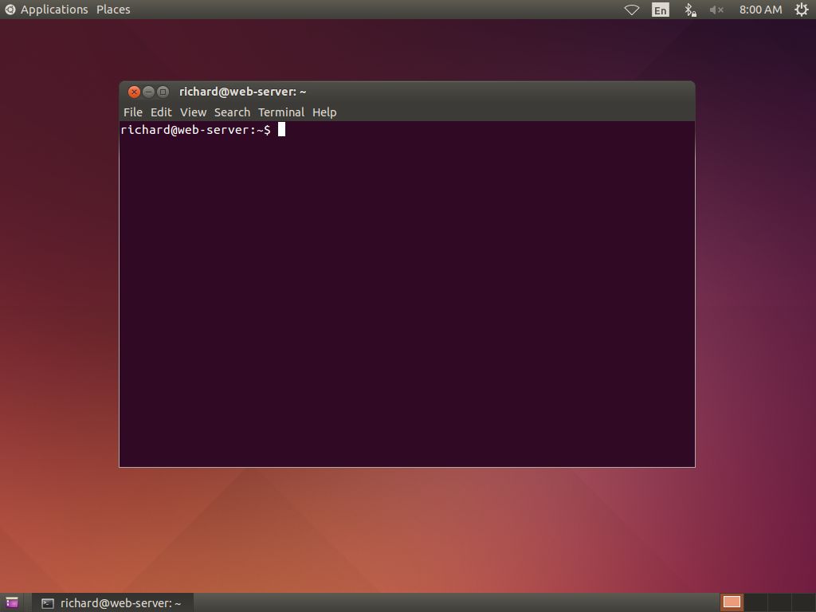
Task: Click the show desktop icon in bottom panel
Action: click(11, 602)
